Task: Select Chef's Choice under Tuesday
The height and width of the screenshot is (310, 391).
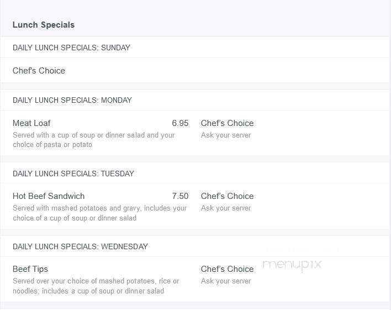Action: pos(227,196)
